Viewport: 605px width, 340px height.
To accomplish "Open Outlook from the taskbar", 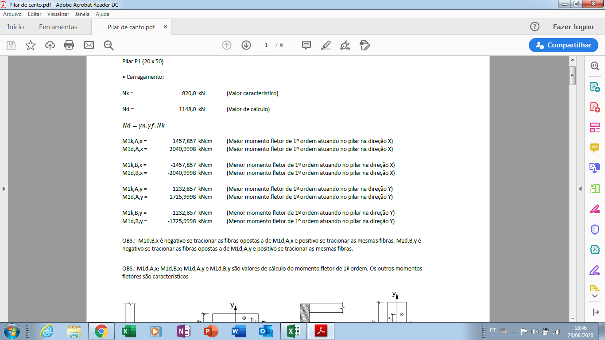I will click(265, 331).
